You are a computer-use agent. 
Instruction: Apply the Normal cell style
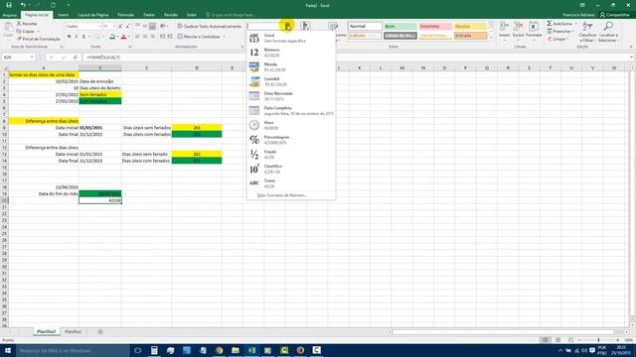pos(365,27)
